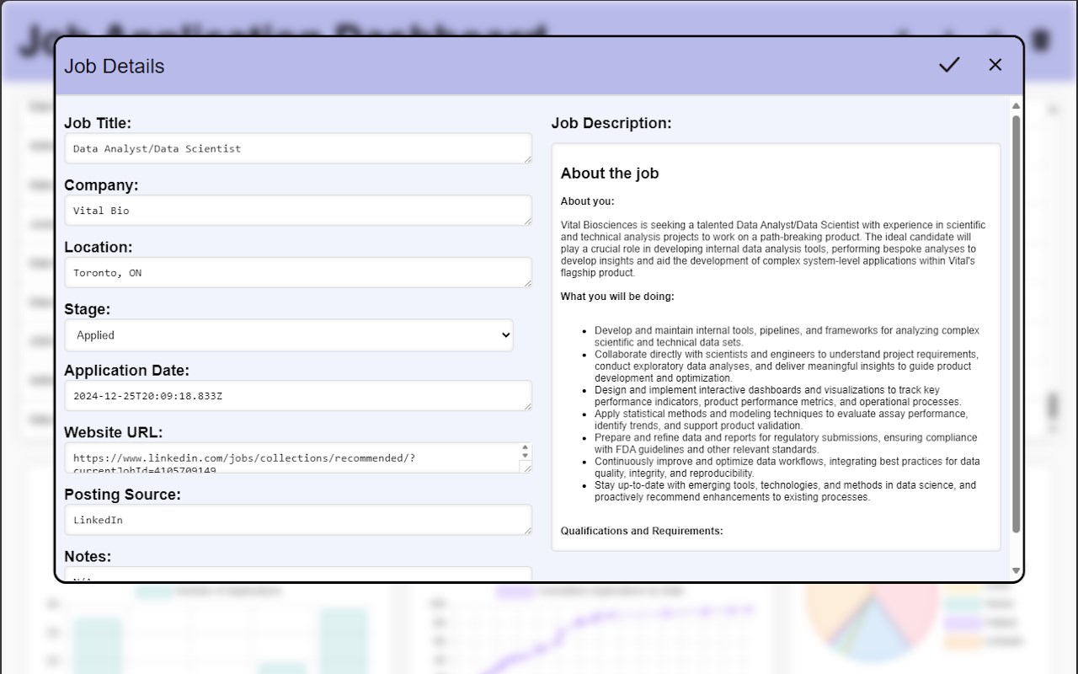Click the dialog vertical scrollbar thumb

tap(1016, 324)
